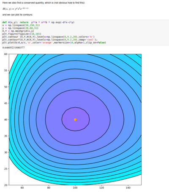Click the H(x,y) formula equation
This screenshot has height=192, width=169.
coord(16,9)
